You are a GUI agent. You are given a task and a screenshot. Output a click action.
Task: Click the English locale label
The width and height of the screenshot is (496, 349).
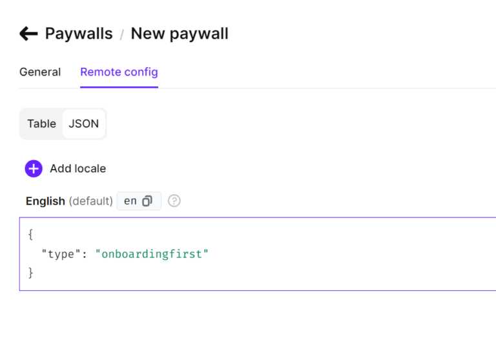pos(45,201)
